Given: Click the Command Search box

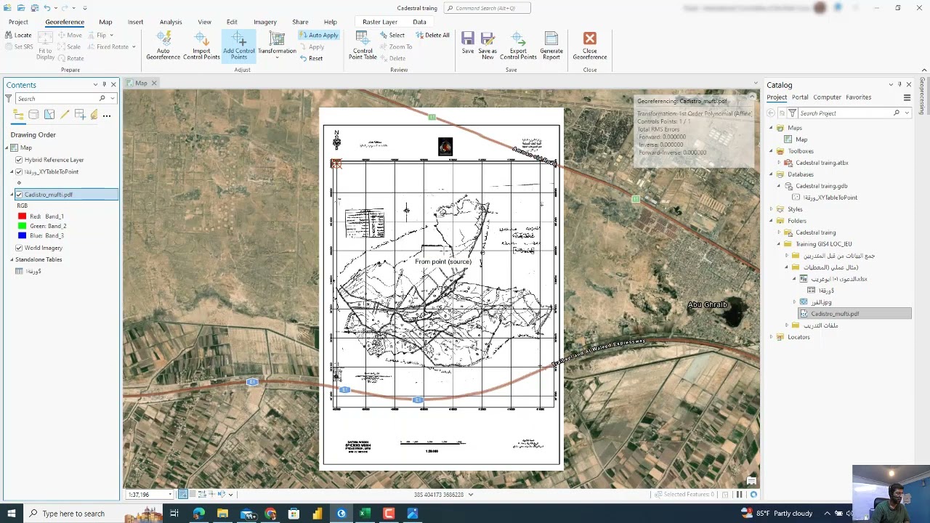Looking at the screenshot, I should [x=487, y=8].
